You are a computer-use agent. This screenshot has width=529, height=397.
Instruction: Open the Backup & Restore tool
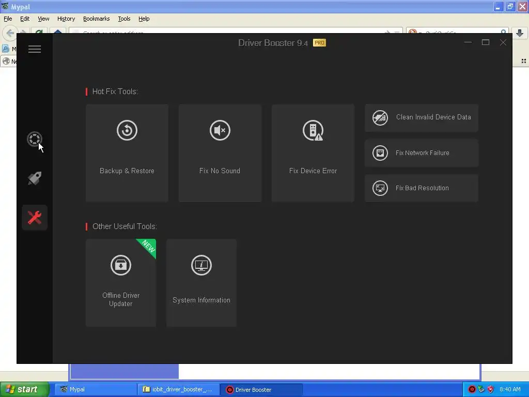[x=127, y=153]
